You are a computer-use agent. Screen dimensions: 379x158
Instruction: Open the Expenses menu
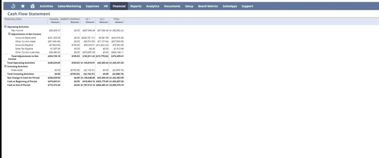point(92,6)
